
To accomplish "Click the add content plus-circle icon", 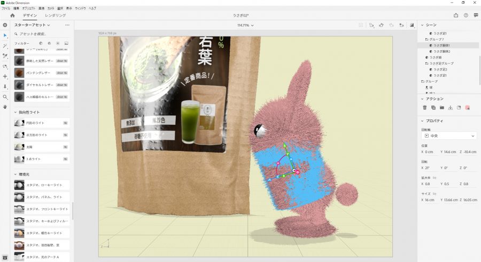I will pos(5,25).
